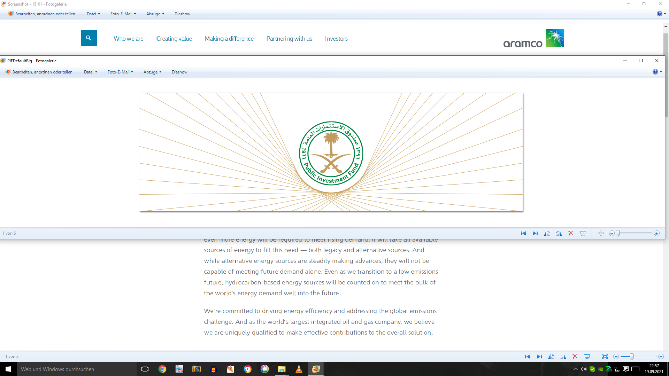Screen dimensions: 669x376
Task: Click 'Web und Windows durchsuchen' search box
Action: click(x=77, y=369)
